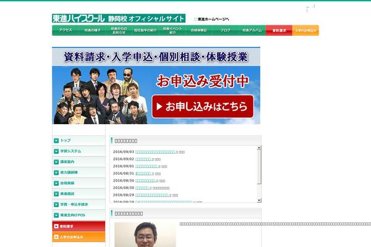Select トップ in the left sidebar
The width and height of the screenshot is (371, 247).
(x=79, y=141)
